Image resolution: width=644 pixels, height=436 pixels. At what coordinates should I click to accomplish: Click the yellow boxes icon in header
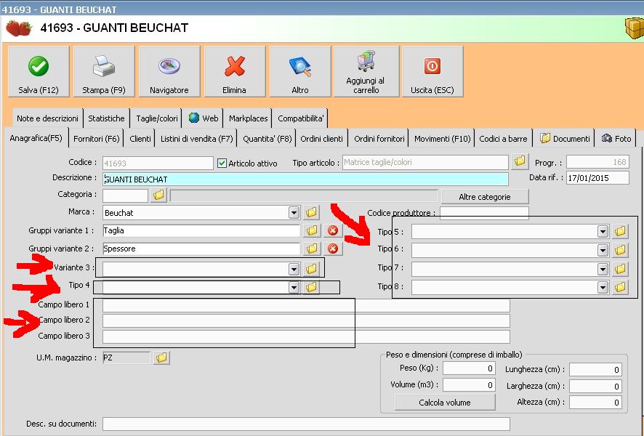(634, 28)
